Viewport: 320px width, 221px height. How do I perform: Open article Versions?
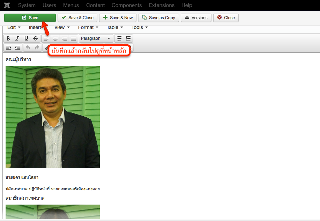[x=196, y=18]
